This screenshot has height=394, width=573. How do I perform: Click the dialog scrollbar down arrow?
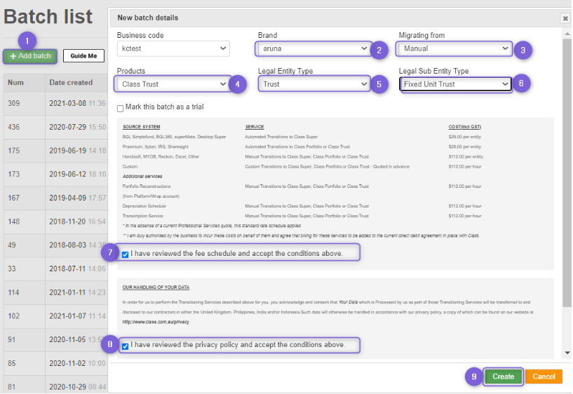pyautogui.click(x=567, y=353)
